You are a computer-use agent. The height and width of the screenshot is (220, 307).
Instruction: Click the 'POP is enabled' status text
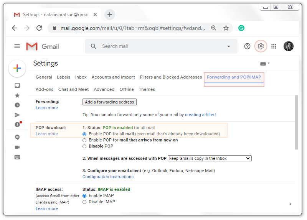click(x=118, y=128)
